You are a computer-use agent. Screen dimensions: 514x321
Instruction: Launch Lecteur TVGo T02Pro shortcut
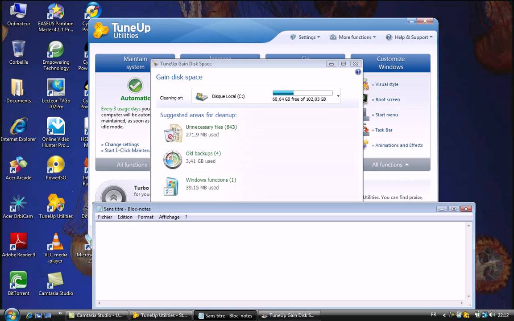pos(56,94)
